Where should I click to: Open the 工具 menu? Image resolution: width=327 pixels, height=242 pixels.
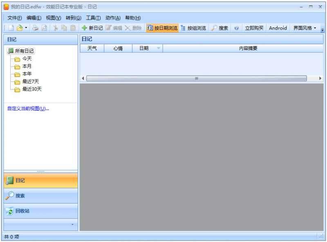tap(91, 18)
